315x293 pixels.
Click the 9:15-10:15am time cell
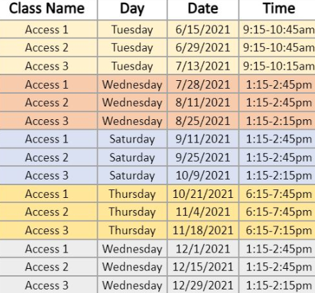(x=277, y=66)
